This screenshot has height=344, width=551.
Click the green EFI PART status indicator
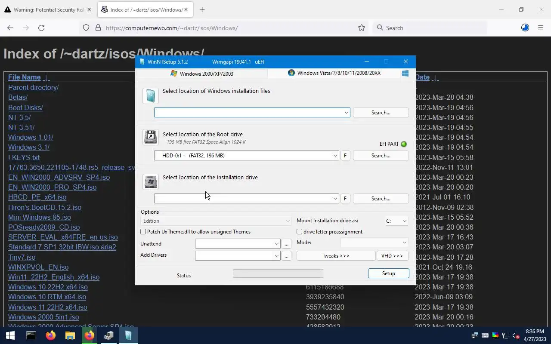[x=404, y=144]
